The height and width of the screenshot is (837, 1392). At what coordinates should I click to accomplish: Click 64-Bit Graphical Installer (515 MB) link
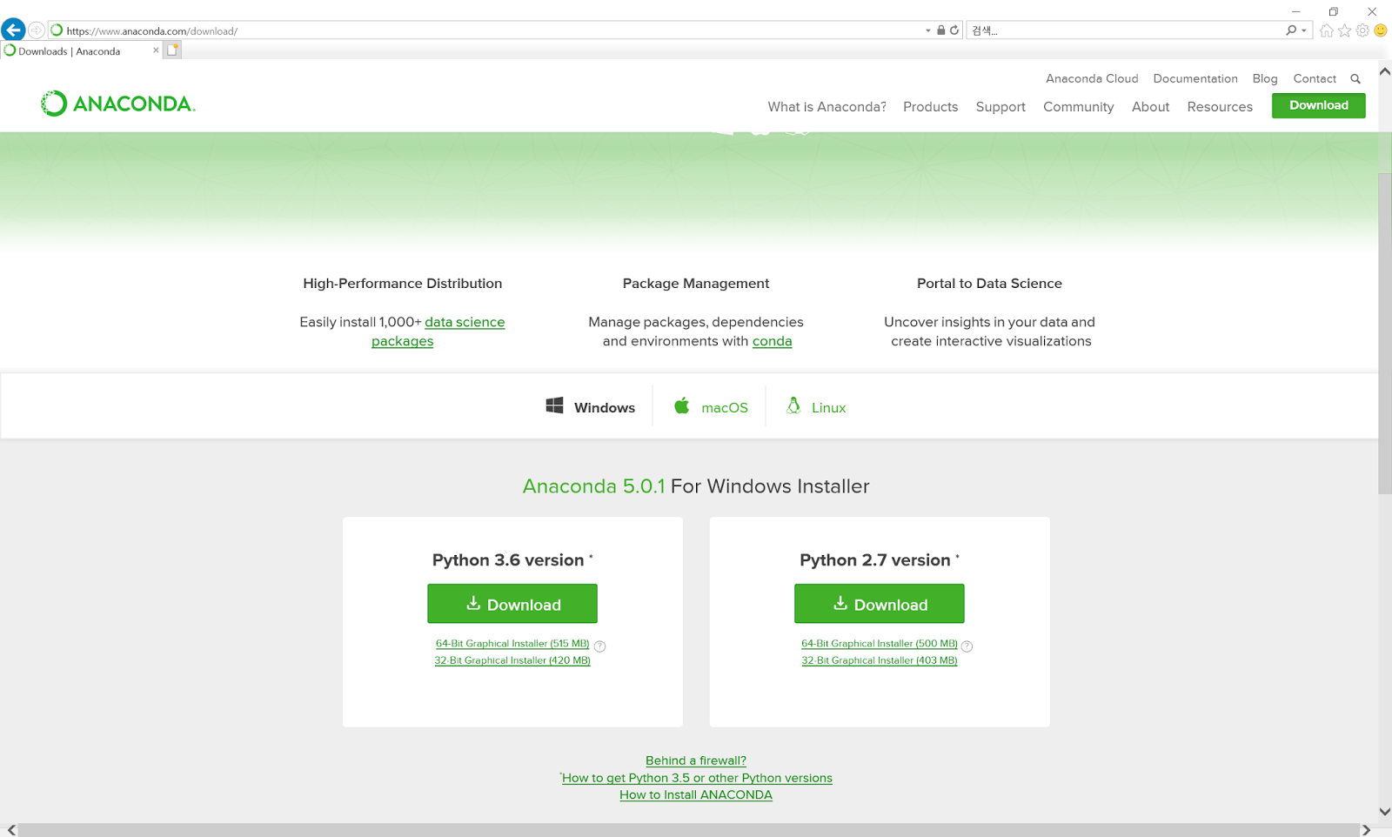coord(512,644)
